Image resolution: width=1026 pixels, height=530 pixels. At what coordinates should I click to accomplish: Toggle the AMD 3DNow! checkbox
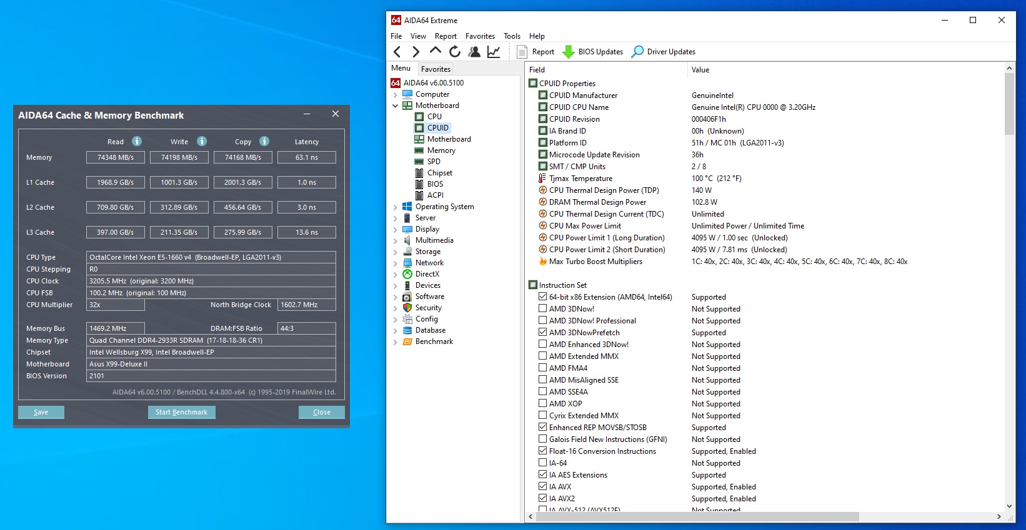(542, 309)
